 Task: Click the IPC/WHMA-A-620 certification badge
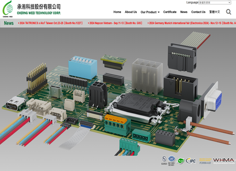tap(206, 160)
